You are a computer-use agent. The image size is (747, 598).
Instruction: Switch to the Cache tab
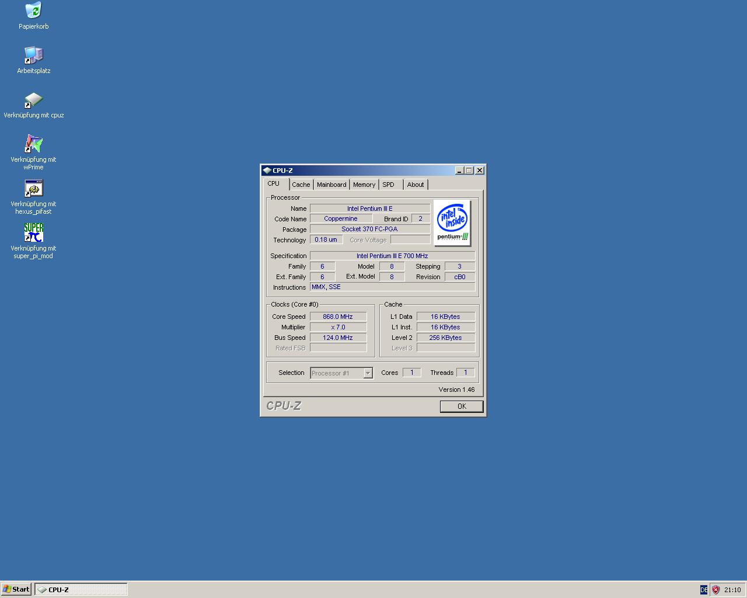301,185
